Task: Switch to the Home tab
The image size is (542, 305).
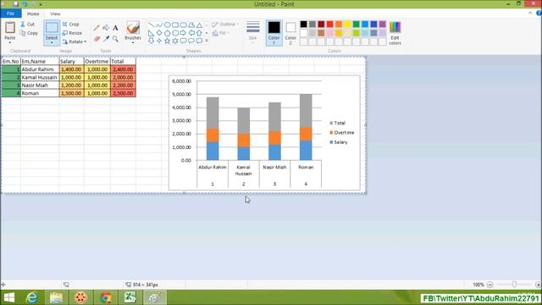Action: (x=33, y=14)
